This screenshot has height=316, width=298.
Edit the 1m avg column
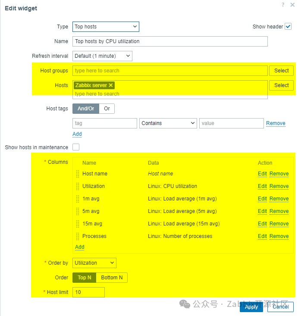point(262,199)
